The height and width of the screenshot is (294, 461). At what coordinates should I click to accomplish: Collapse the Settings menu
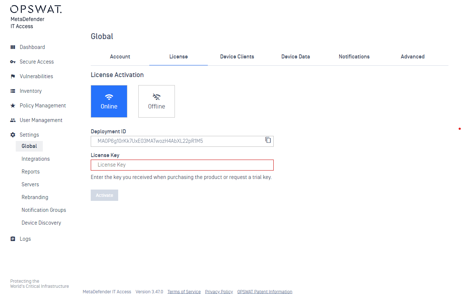[29, 135]
